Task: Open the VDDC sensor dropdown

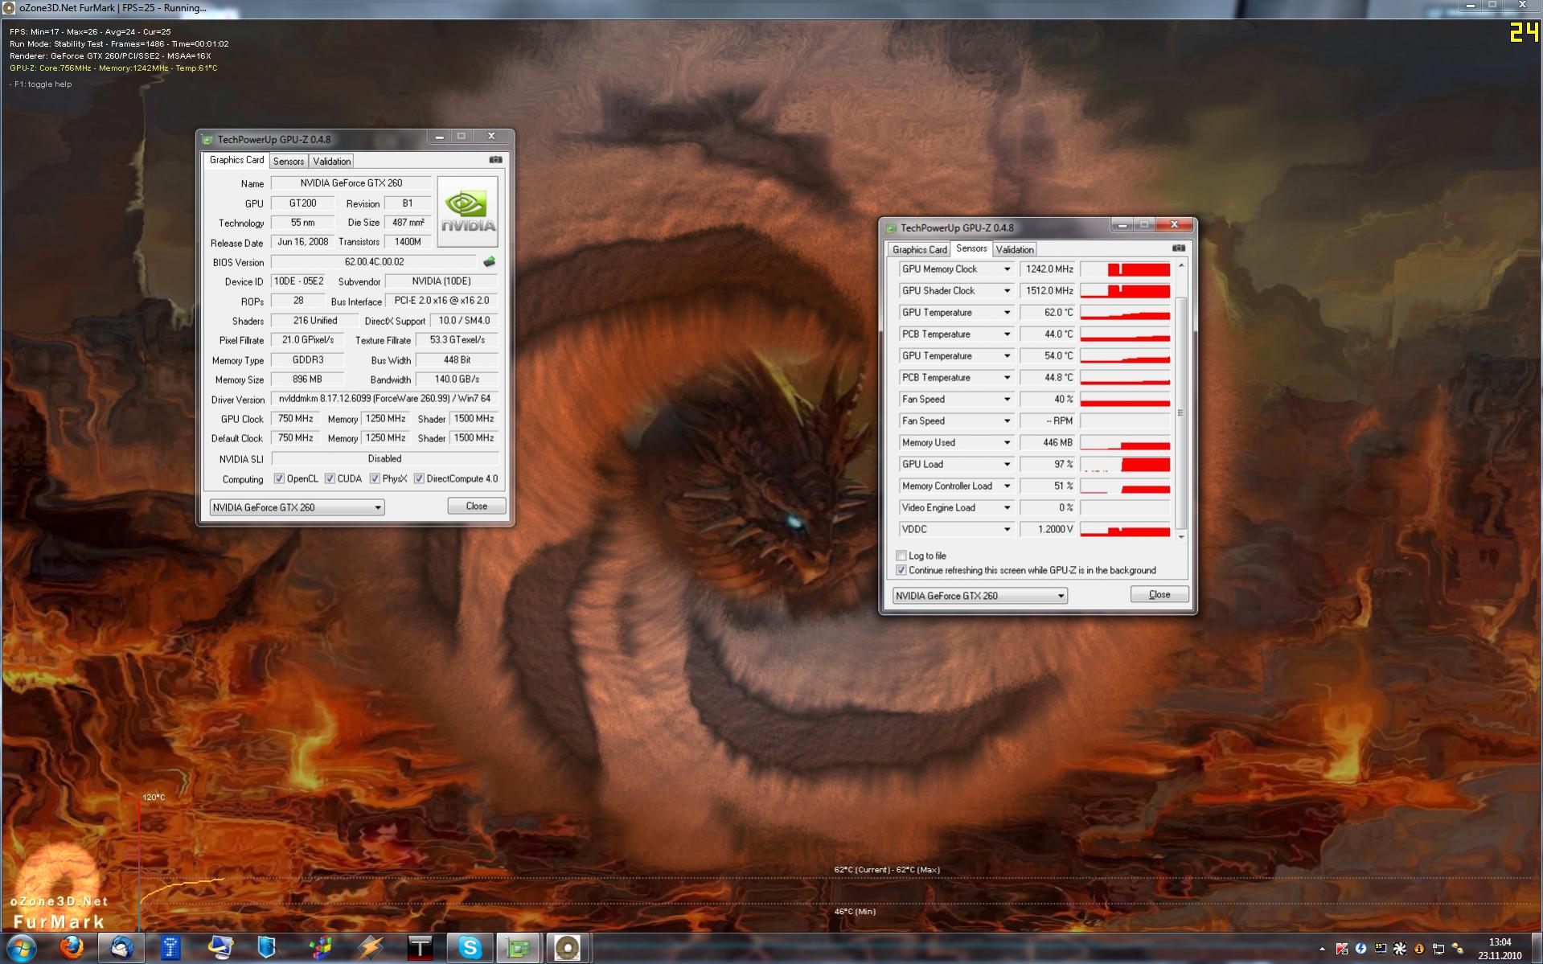Action: (1007, 530)
